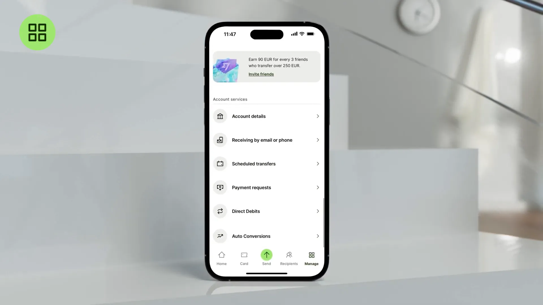Click Invite friends referral link
The width and height of the screenshot is (543, 305).
(x=261, y=74)
